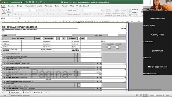Toggle the NORMAL declaration checkbox marked X
The width and height of the screenshot is (172, 97).
pos(42,38)
